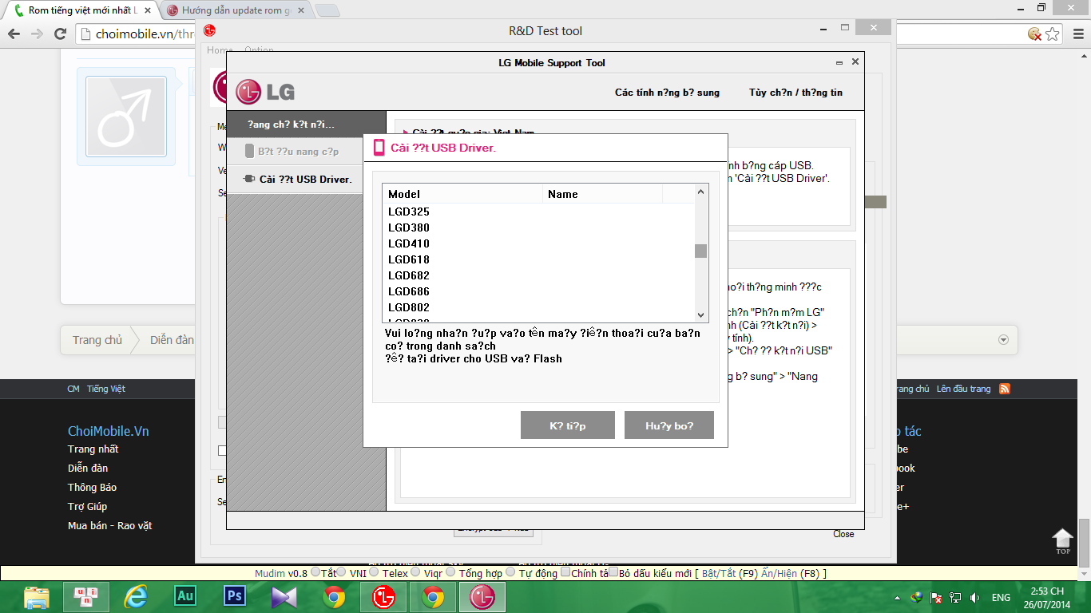Click 'K? ti?p' next button
This screenshot has height=613, width=1091.
[568, 425]
